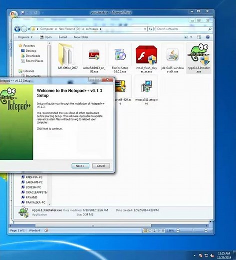Select Downloads in navigation pane
This screenshot has height=260, width=236.
click(x=33, y=56)
